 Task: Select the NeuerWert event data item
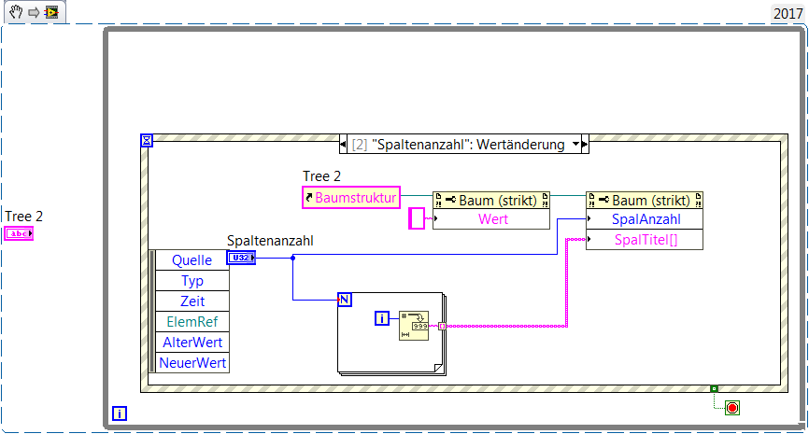coord(192,362)
